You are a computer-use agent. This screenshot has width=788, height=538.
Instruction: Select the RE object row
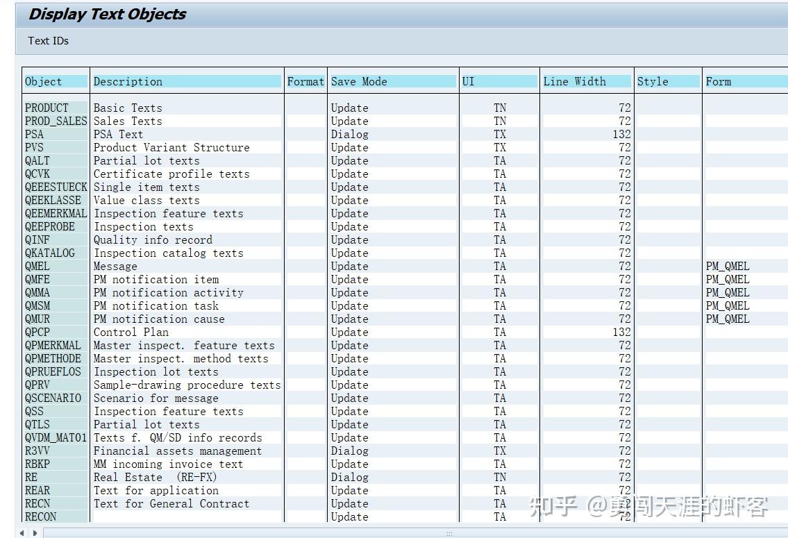click(56, 477)
